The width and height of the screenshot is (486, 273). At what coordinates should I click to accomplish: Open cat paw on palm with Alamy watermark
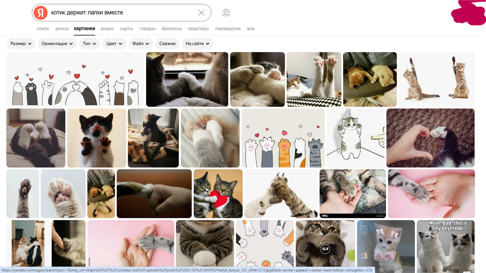353,194
